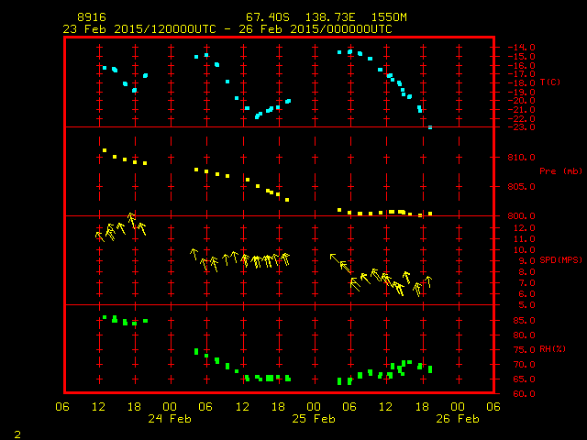Click the start time "23 Feb 2015/120000UTC"

139,29
